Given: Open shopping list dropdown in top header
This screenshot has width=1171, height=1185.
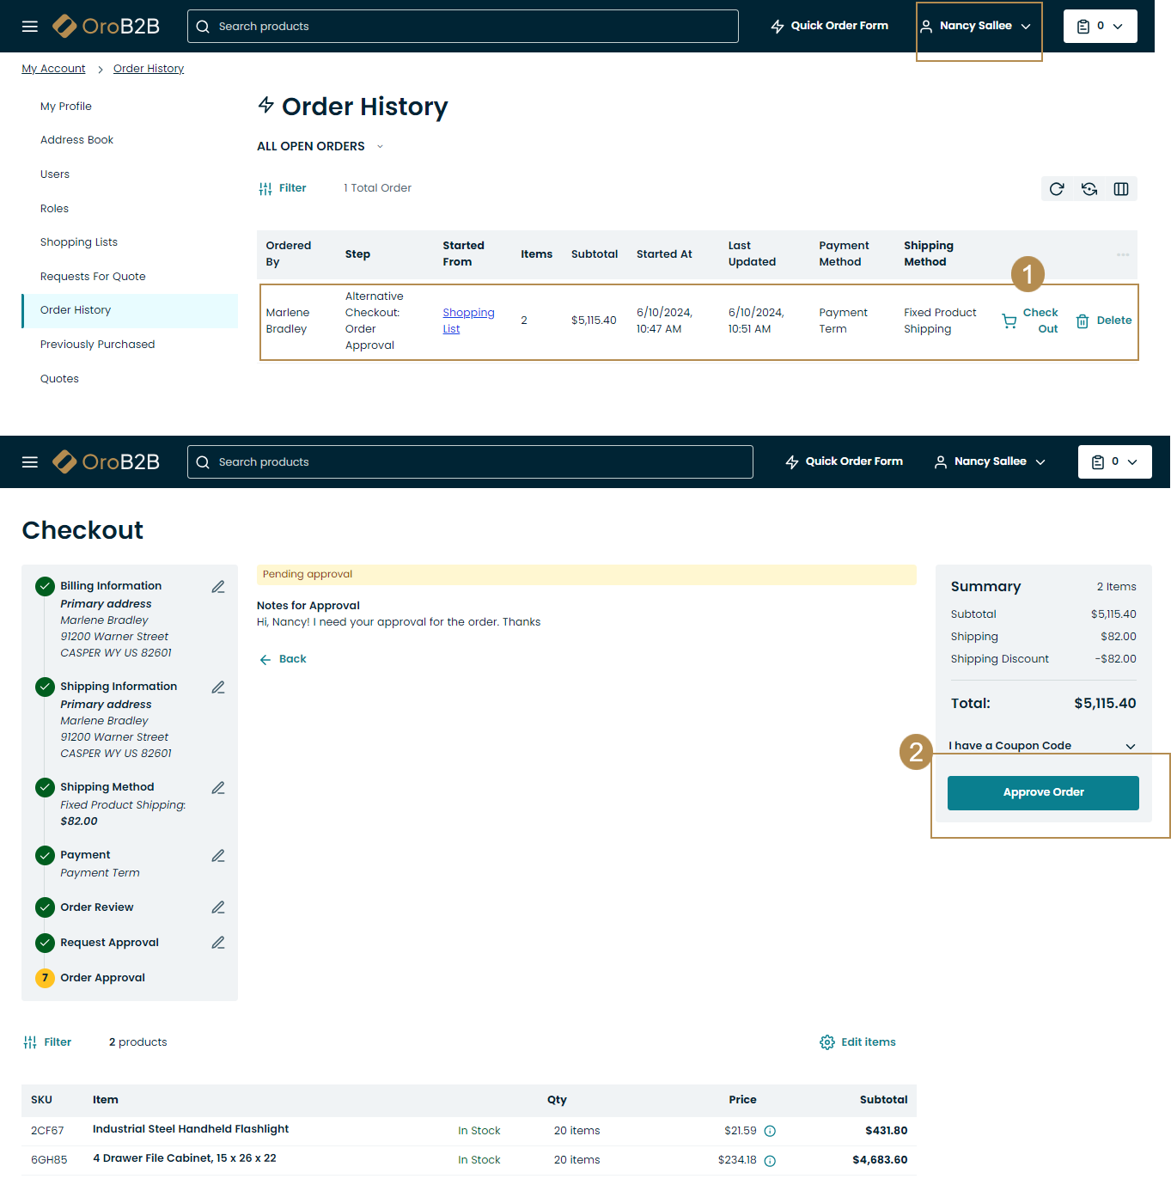Looking at the screenshot, I should (x=1100, y=27).
